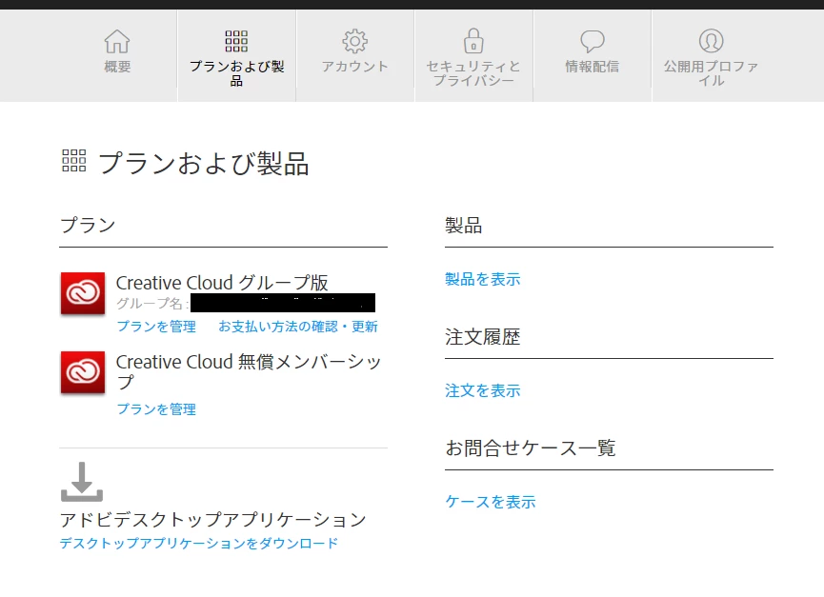The image size is (824, 597).
Task: Click the アドビデスクトップアプリケーション heading
Action: [212, 519]
